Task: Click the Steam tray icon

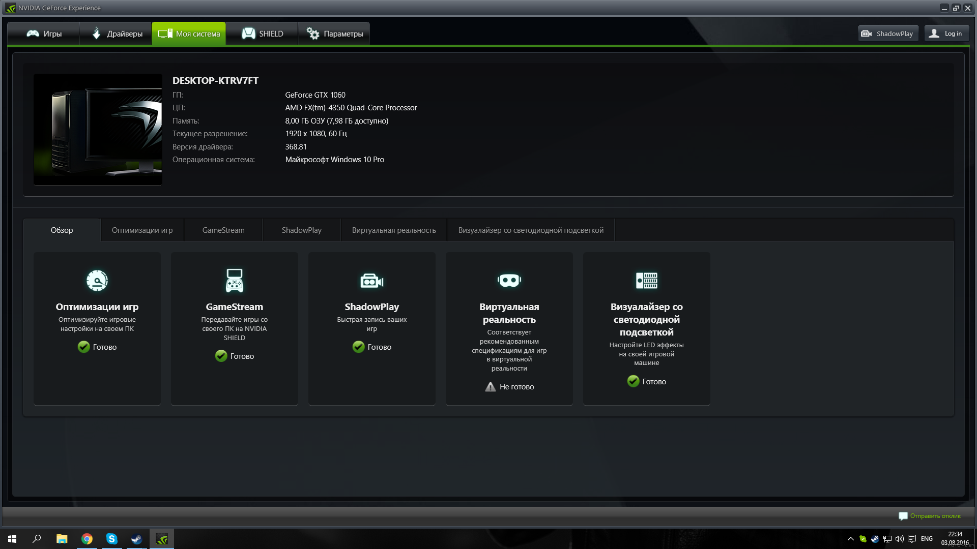Action: 875,539
